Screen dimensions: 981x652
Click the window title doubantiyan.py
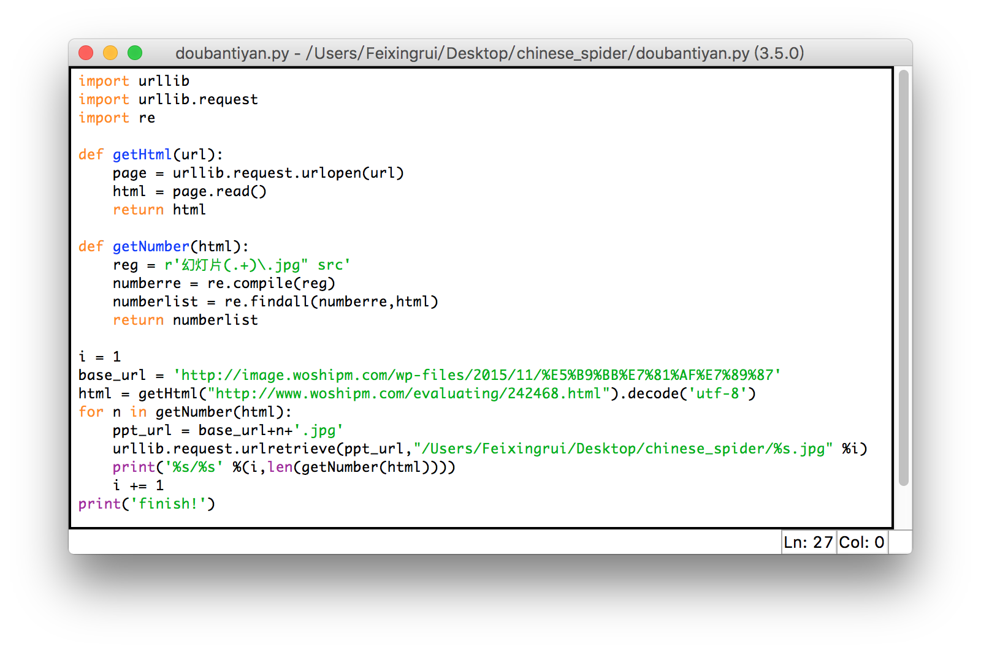pyautogui.click(x=489, y=53)
